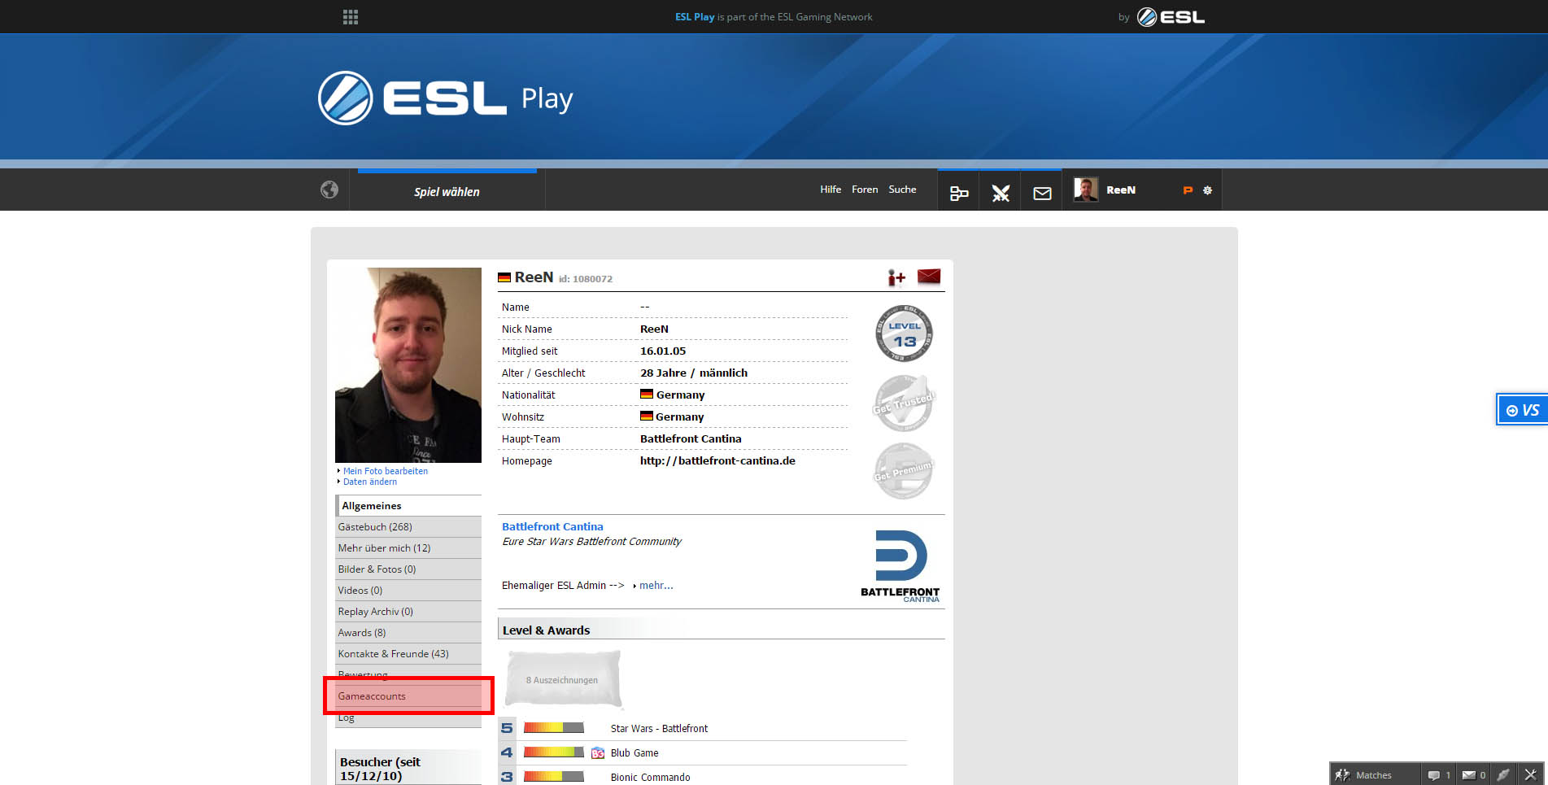
Task: Open Videos (0) in the sidebar
Action: point(408,591)
